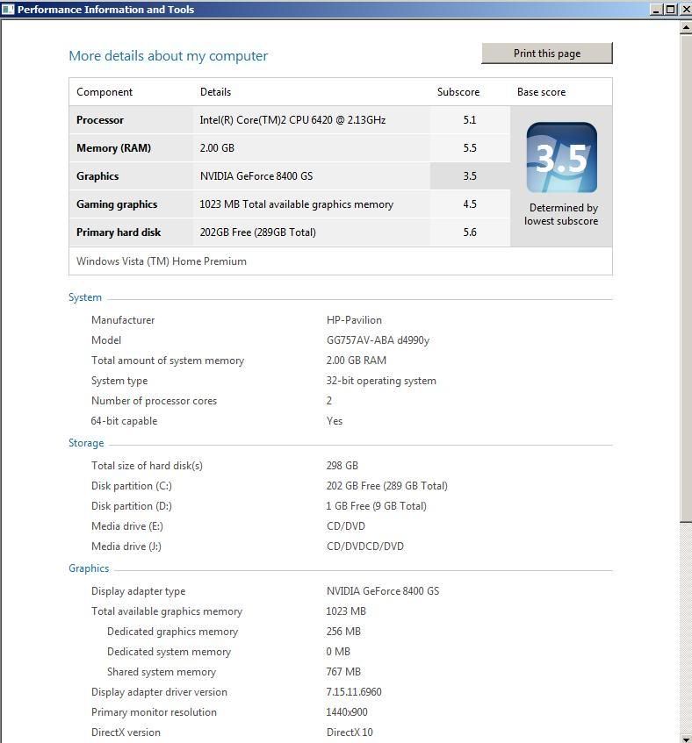Screen dimensions: 692x743
Task: Close the Performance Information and Tools window
Action: pyautogui.click(x=686, y=10)
